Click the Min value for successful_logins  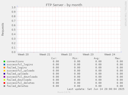pos(77,65)
